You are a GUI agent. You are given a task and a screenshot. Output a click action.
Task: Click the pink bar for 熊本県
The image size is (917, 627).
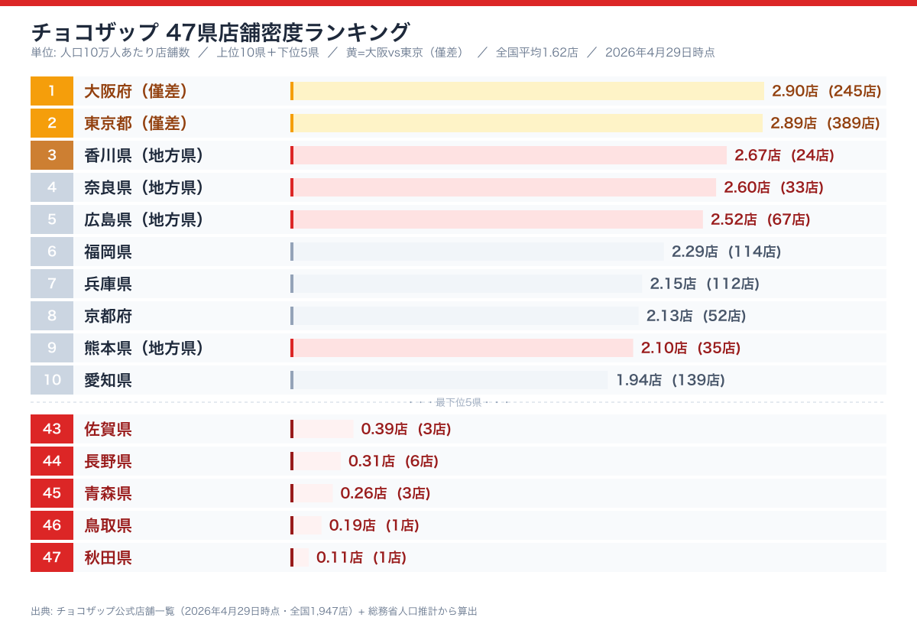462,348
